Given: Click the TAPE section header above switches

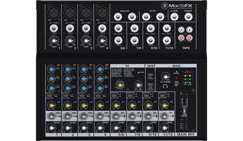Looking at the screenshot, I should coord(150,66).
